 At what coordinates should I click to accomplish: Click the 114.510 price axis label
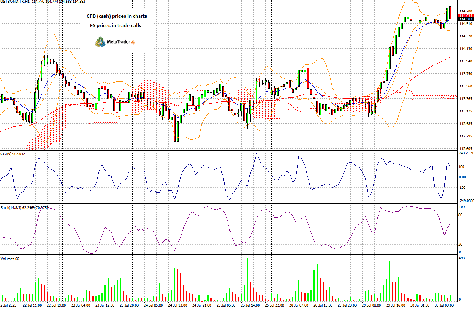pos(466,24)
